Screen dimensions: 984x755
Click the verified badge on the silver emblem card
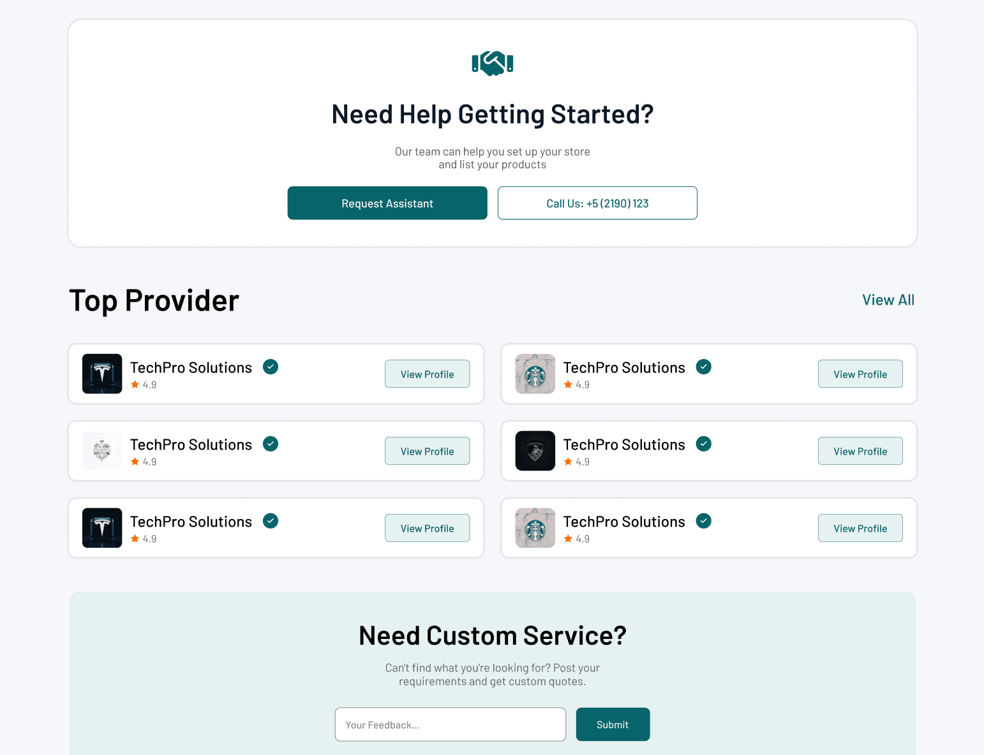(271, 444)
